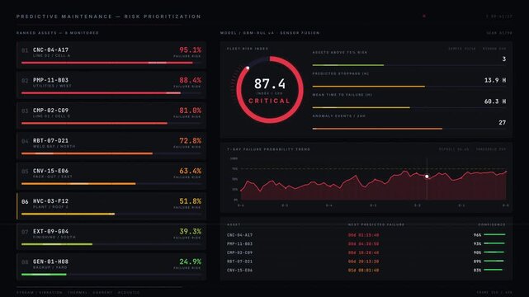Open the PMP-11-B03 asset card

111,85
